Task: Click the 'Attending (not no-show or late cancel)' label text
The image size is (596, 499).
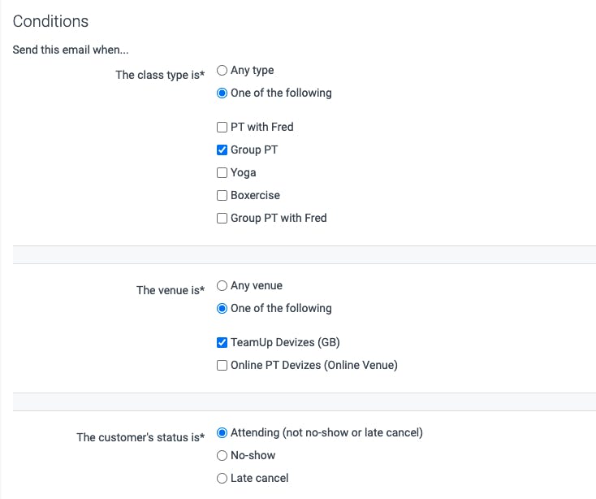Action: (x=326, y=433)
